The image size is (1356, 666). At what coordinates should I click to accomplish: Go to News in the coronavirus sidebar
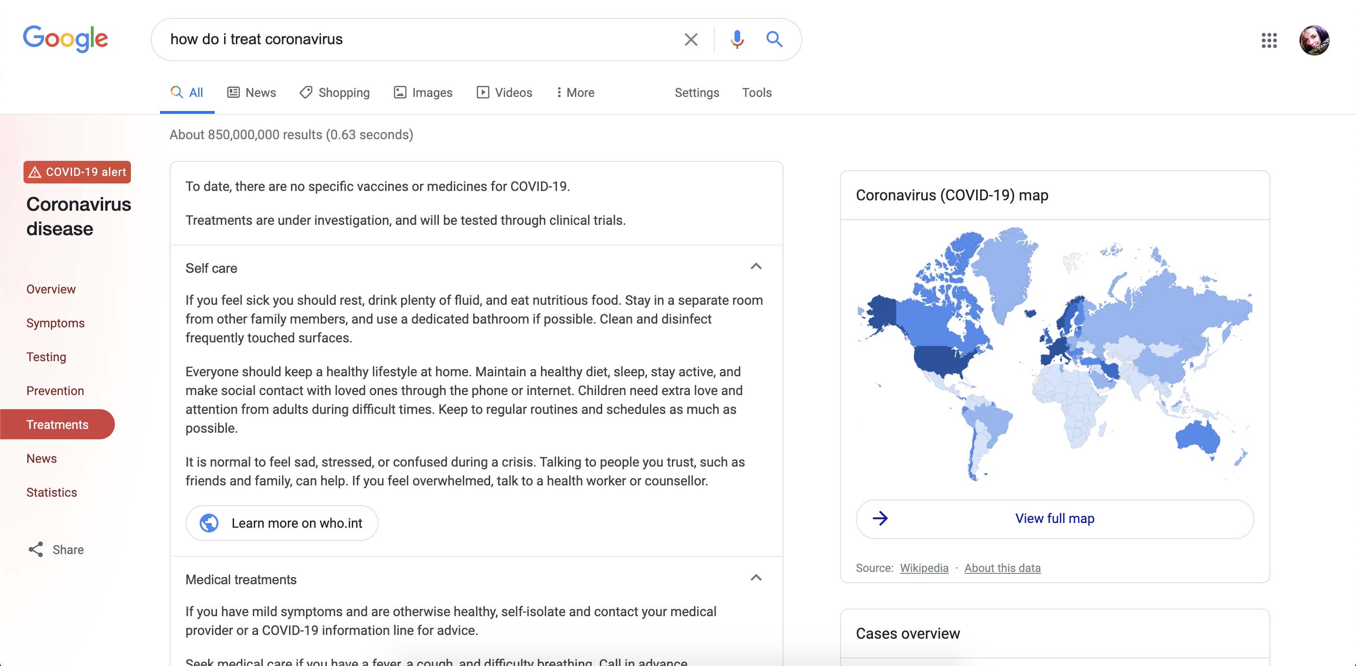pos(41,459)
